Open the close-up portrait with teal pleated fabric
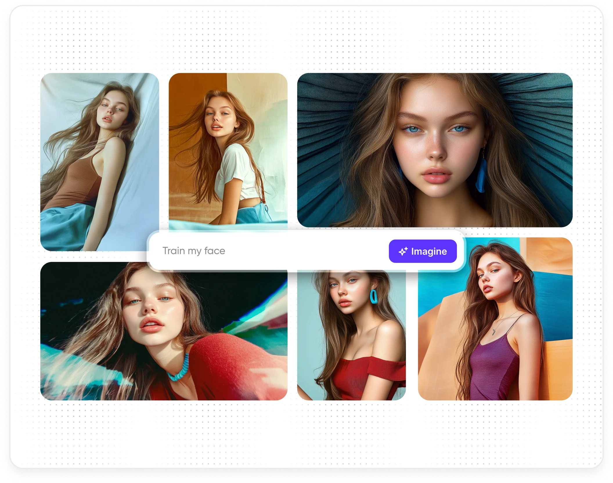Image resolution: width=613 pixels, height=483 pixels. pos(435,150)
